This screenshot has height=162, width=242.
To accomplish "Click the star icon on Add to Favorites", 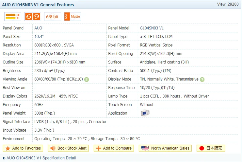I will tap(8, 148).
